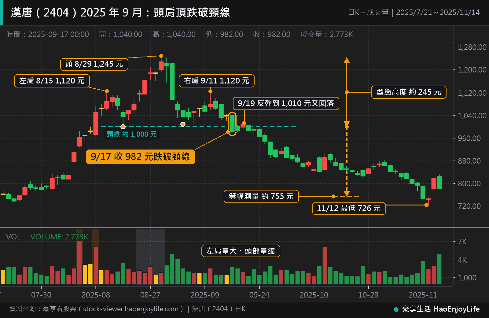Click the 2025-10 date axis label
This screenshot has width=489, height=318.
[314, 295]
